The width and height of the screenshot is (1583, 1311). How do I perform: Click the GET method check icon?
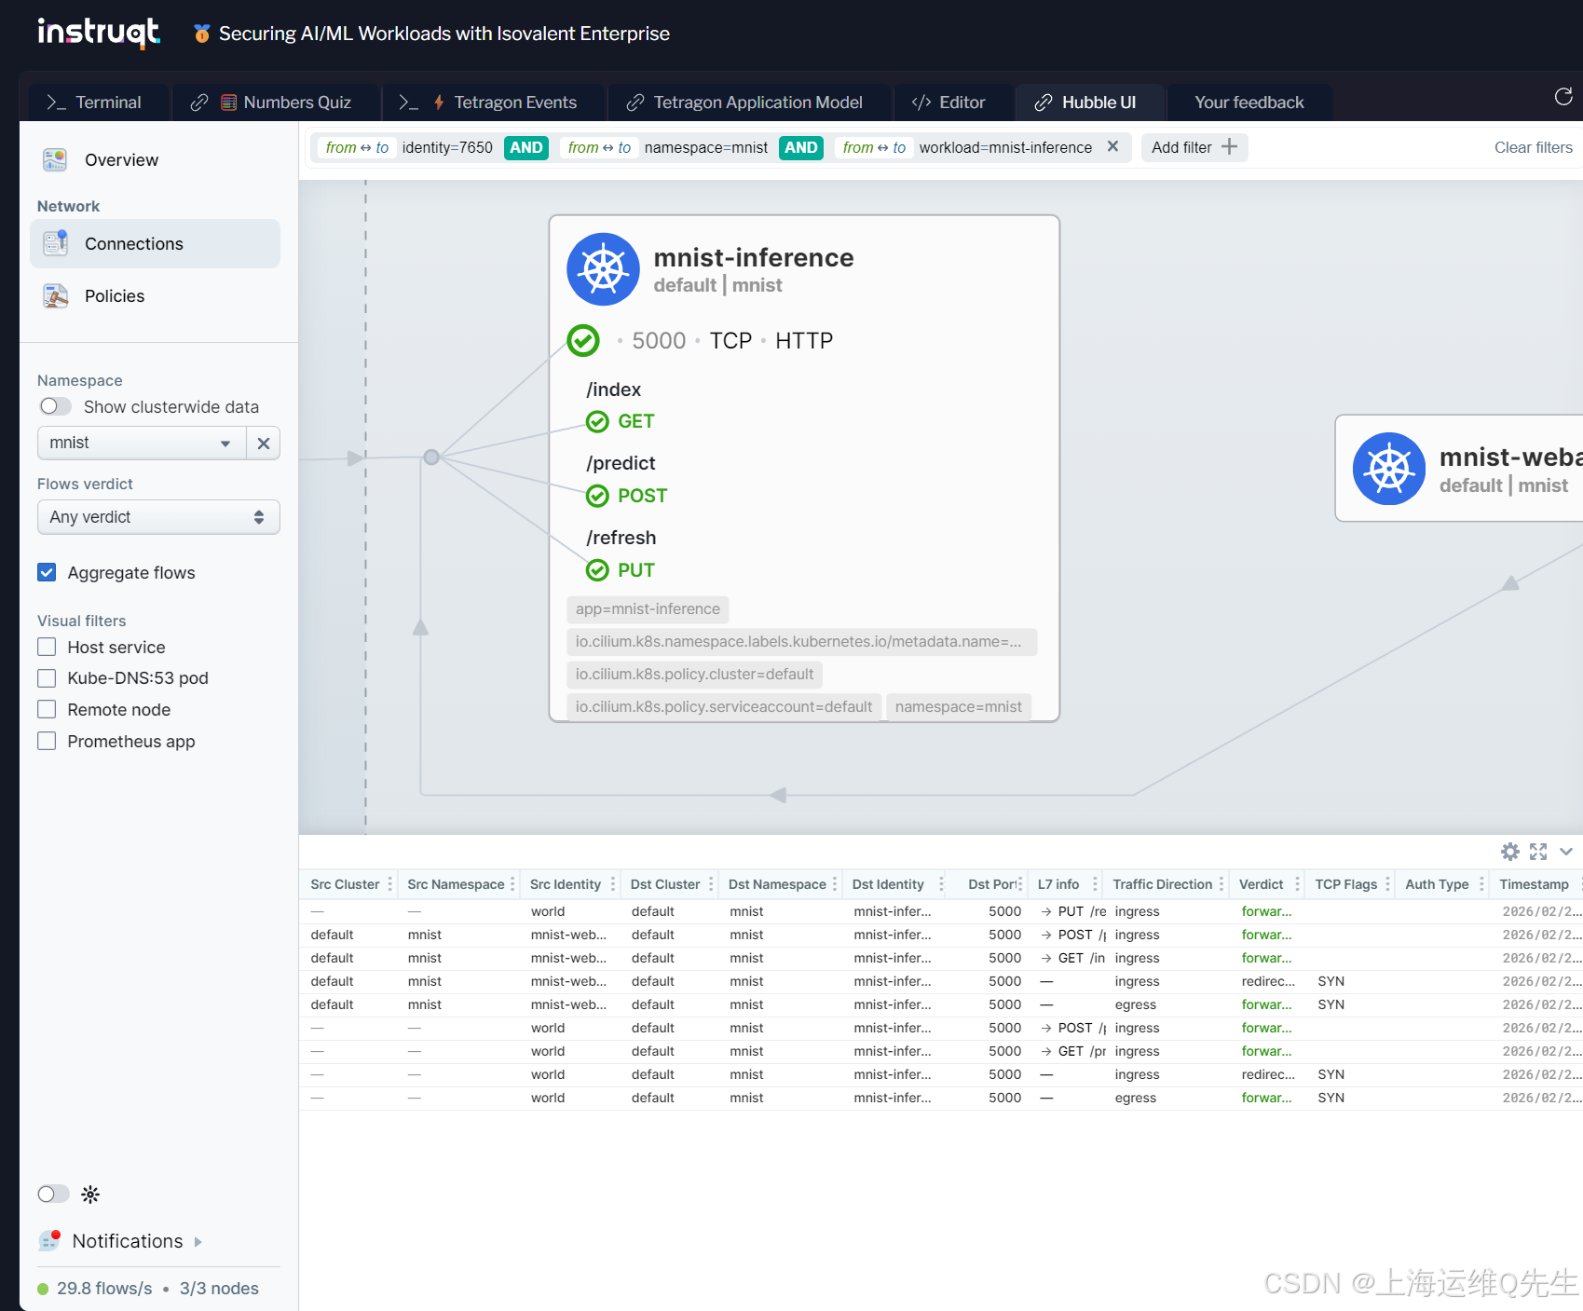[597, 422]
